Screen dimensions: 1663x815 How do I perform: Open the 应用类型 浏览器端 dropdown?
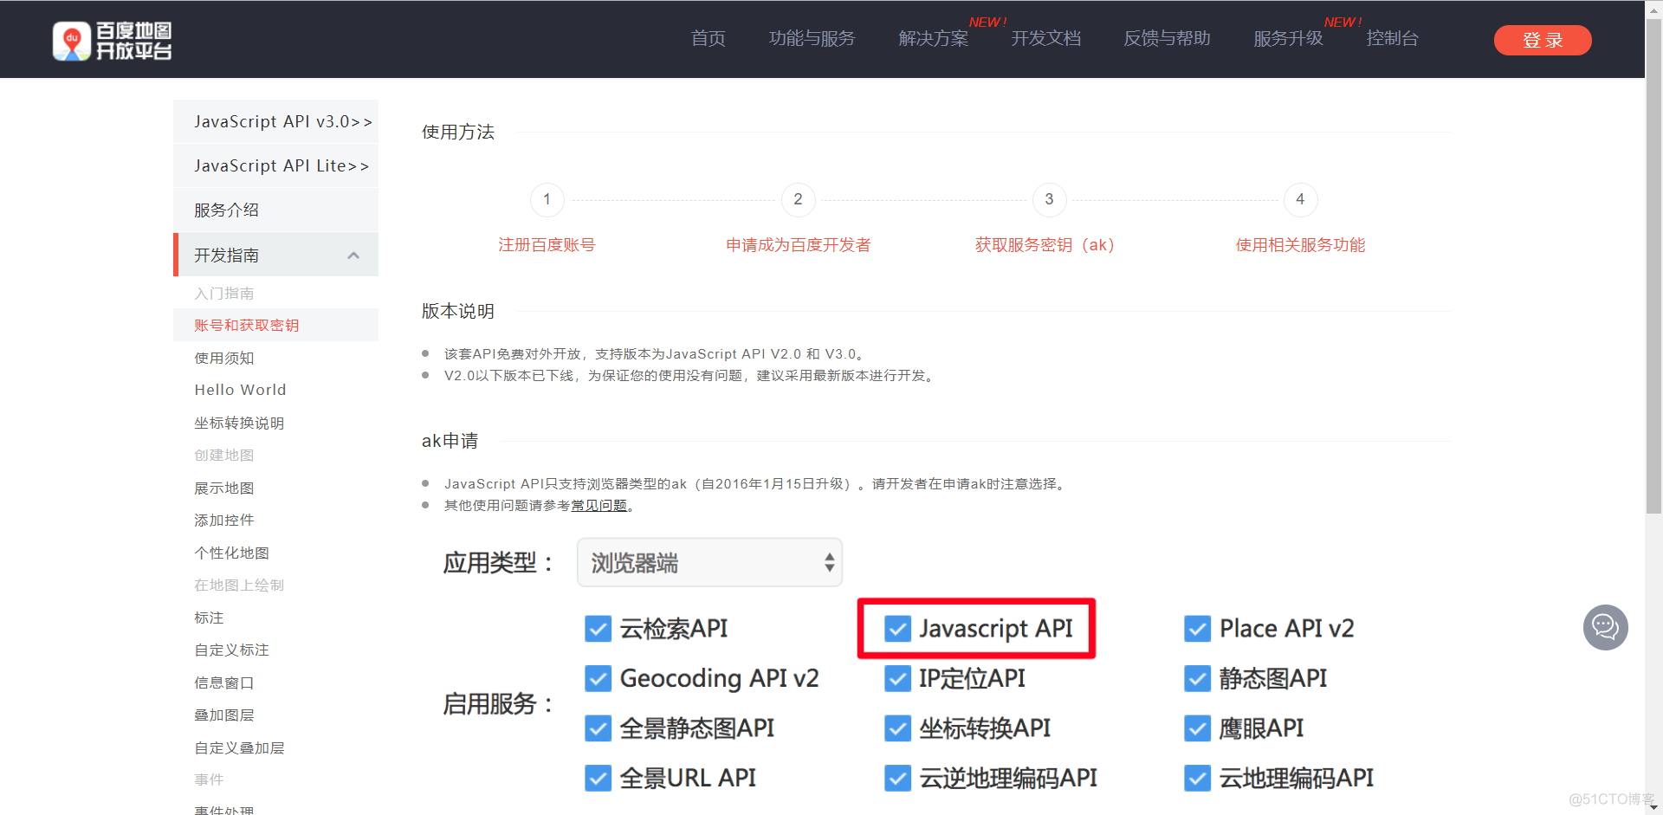tap(709, 563)
